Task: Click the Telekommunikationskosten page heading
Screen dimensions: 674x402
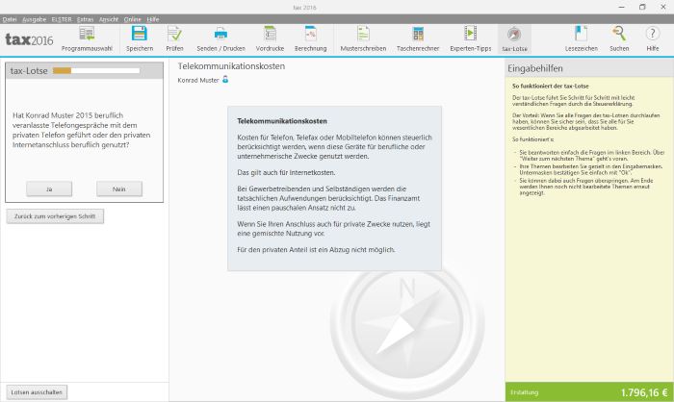Action: coord(231,66)
